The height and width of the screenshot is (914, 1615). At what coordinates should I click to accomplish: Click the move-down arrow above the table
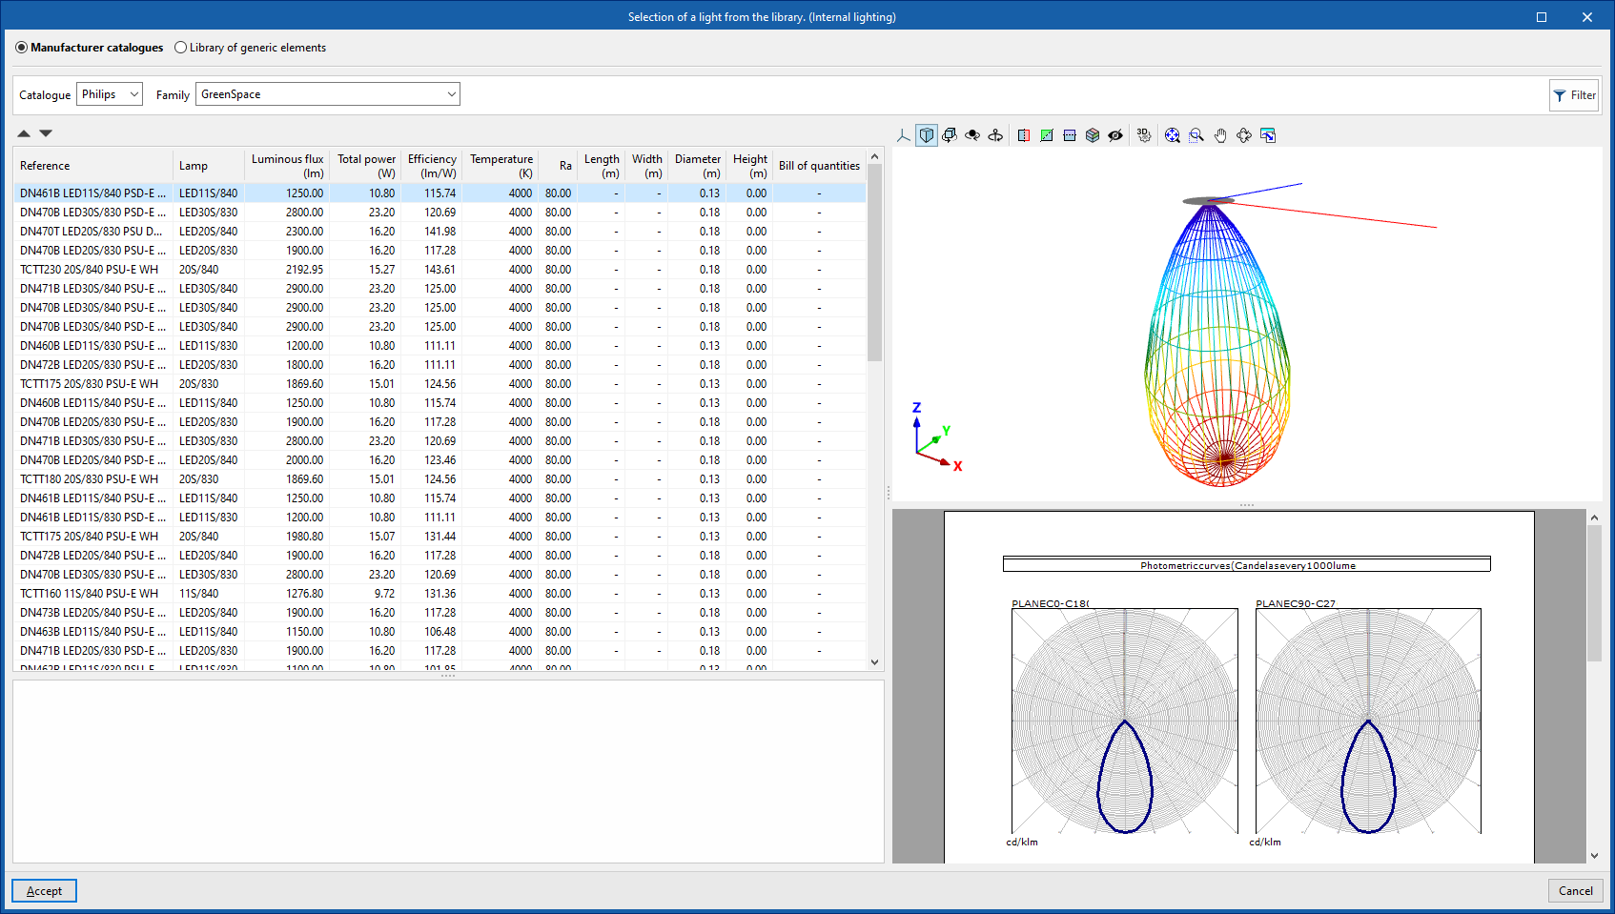tap(46, 133)
